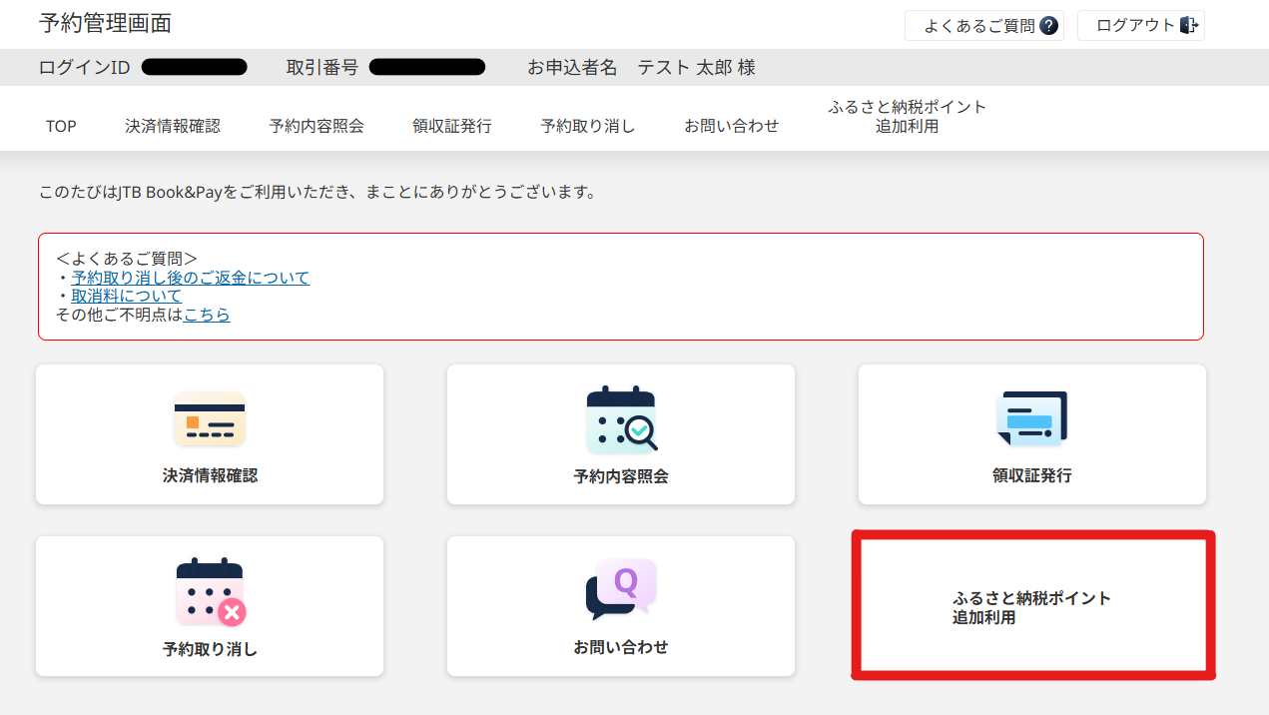The height and width of the screenshot is (715, 1269).
Task: Open the TOP navigation menu item
Action: pyautogui.click(x=61, y=126)
